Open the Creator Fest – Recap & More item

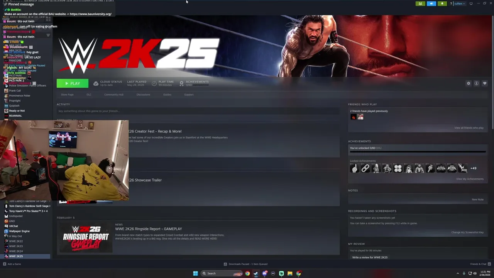[154, 131]
